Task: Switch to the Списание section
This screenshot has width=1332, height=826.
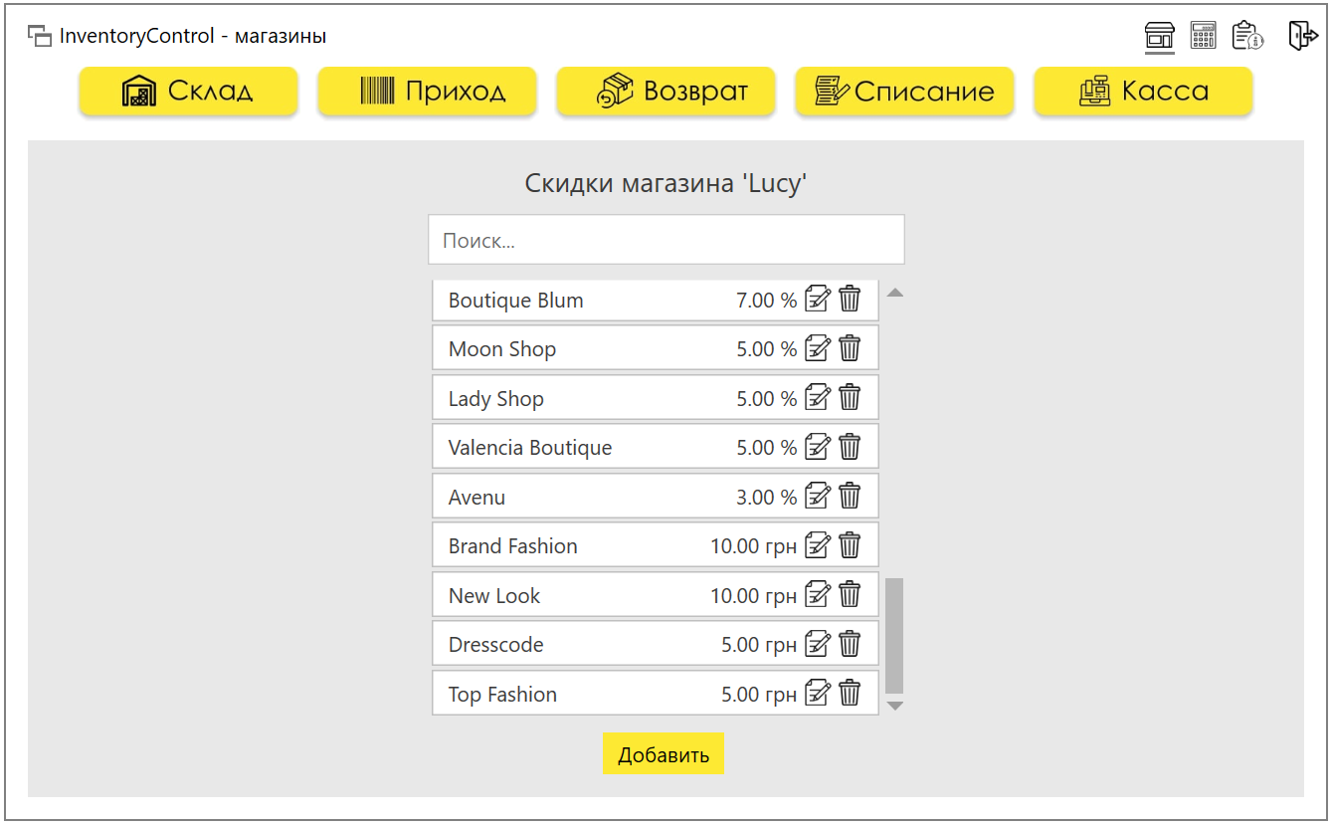Action: pos(904,91)
